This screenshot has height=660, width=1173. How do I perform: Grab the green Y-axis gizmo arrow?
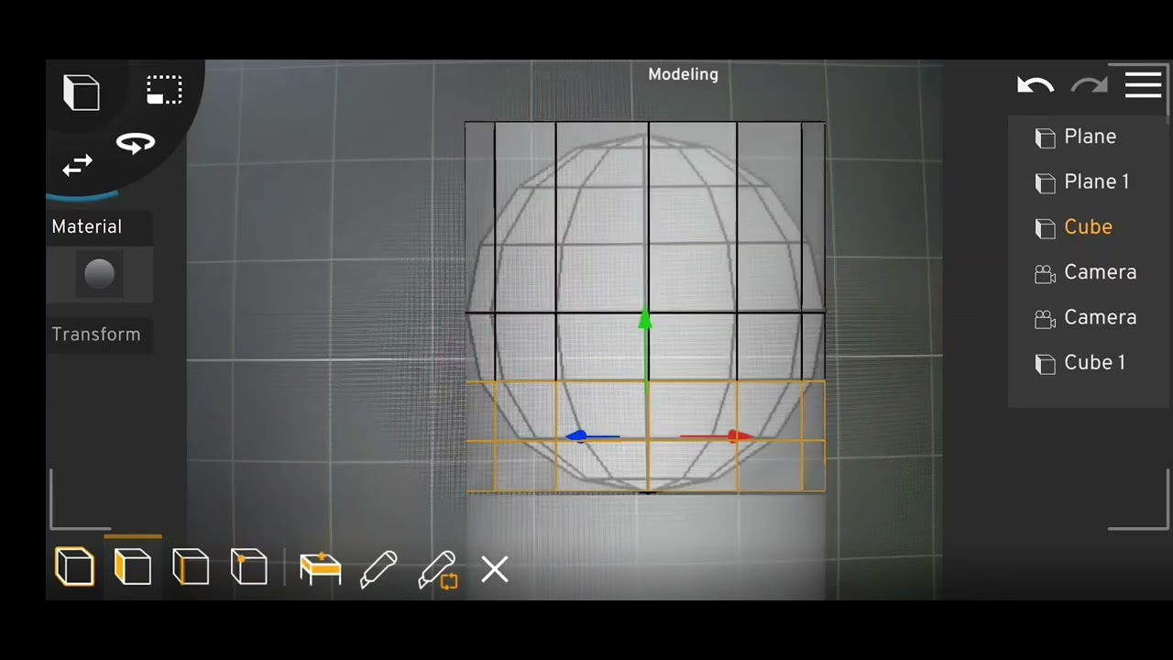pyautogui.click(x=645, y=319)
